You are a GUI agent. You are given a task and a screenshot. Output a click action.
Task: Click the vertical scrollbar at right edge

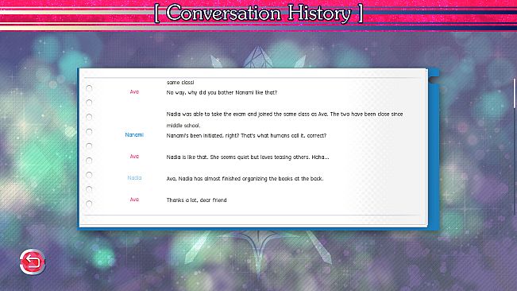515,93
